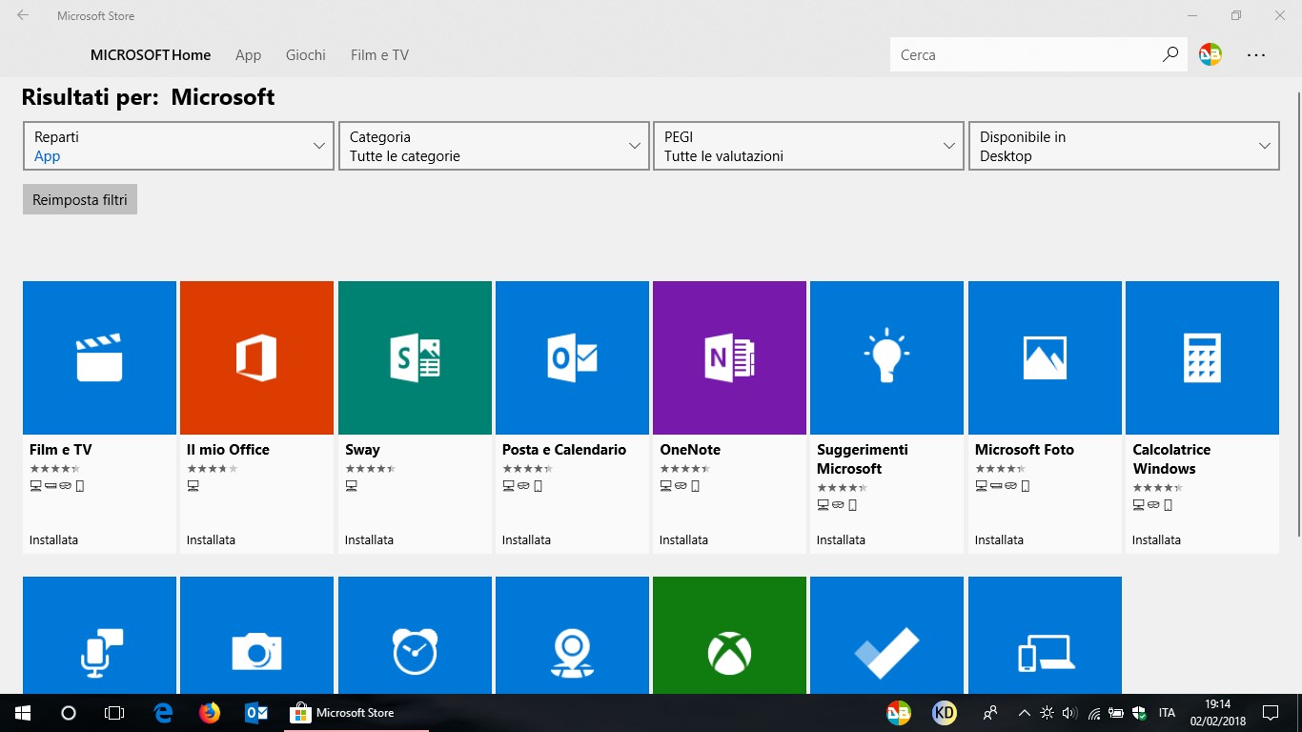Open the OneNote app tile

point(729,417)
